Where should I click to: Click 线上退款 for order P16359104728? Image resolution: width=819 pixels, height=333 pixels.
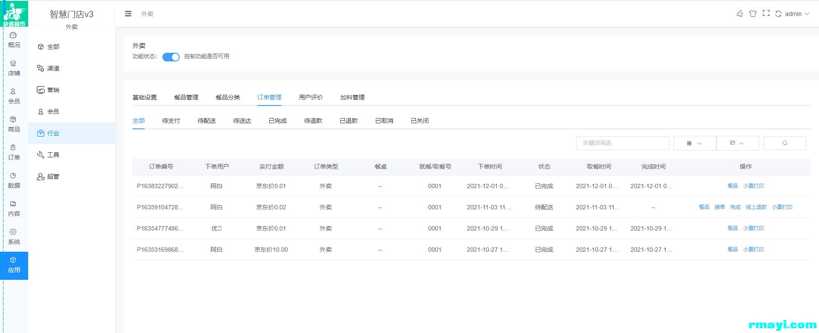[x=756, y=207]
